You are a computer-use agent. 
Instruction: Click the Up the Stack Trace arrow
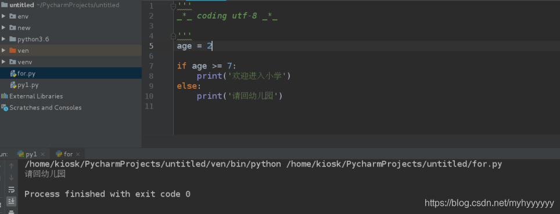(x=11, y=166)
